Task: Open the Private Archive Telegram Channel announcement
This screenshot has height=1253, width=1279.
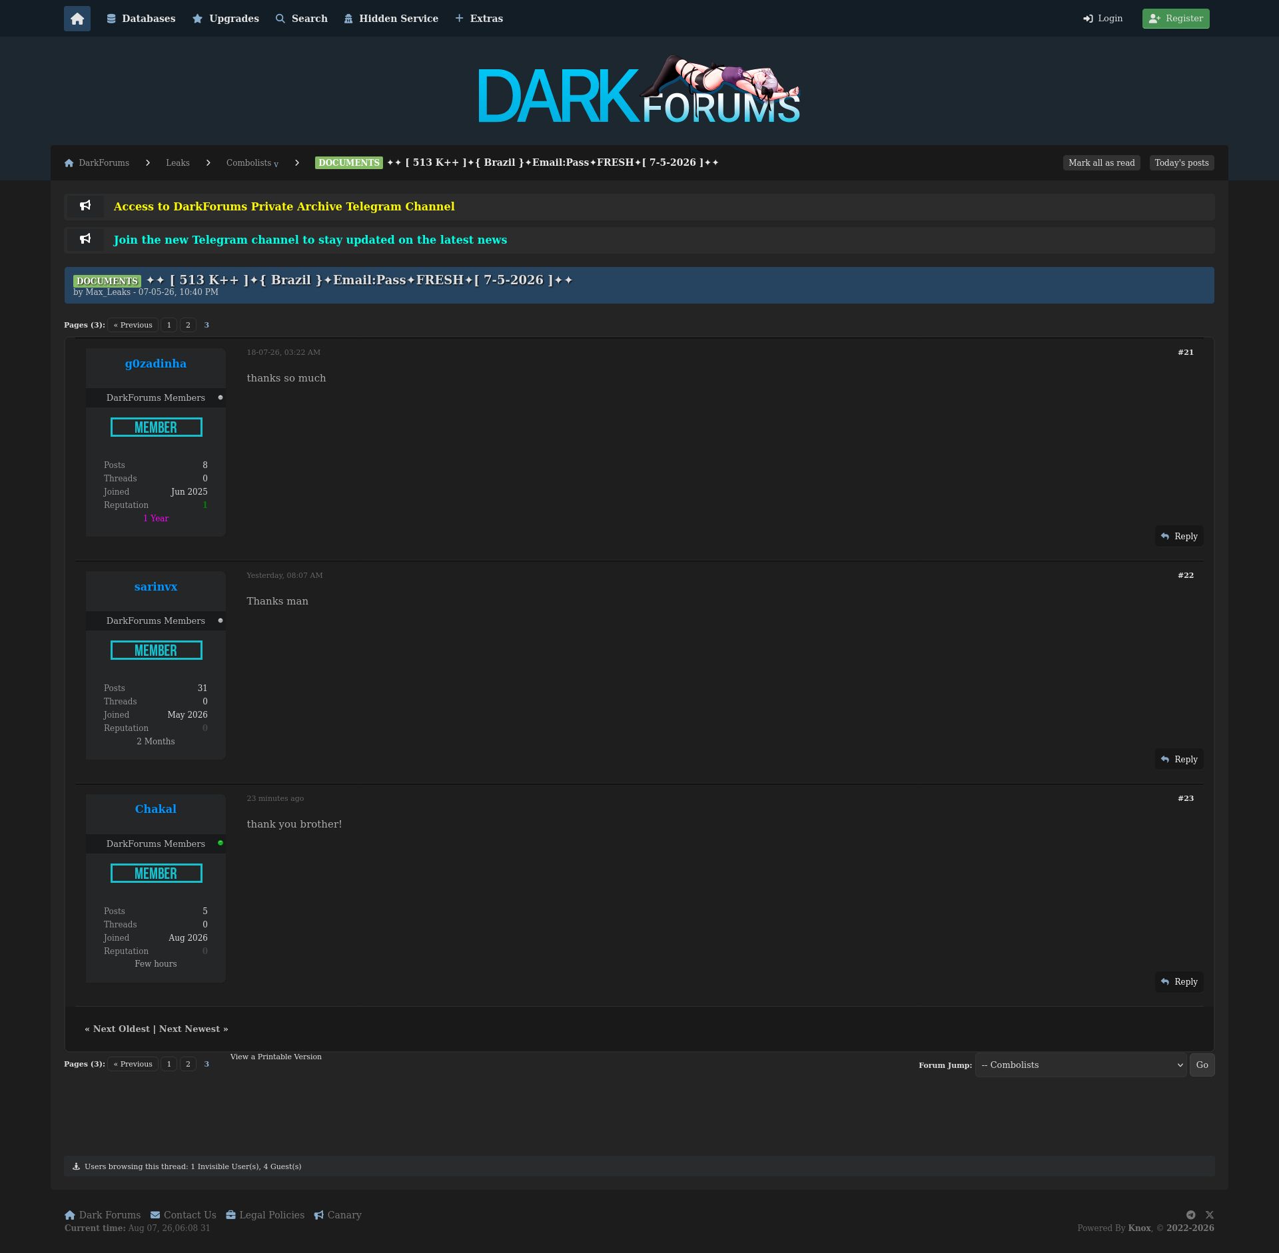Action: coord(284,206)
